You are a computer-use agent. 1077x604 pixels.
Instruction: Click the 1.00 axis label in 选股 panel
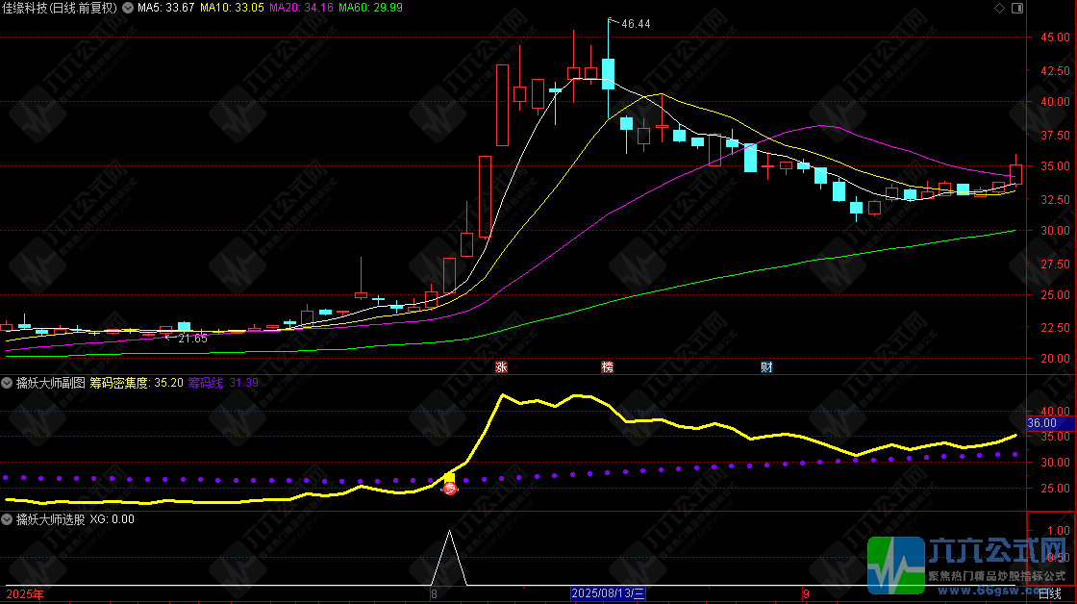(1059, 531)
